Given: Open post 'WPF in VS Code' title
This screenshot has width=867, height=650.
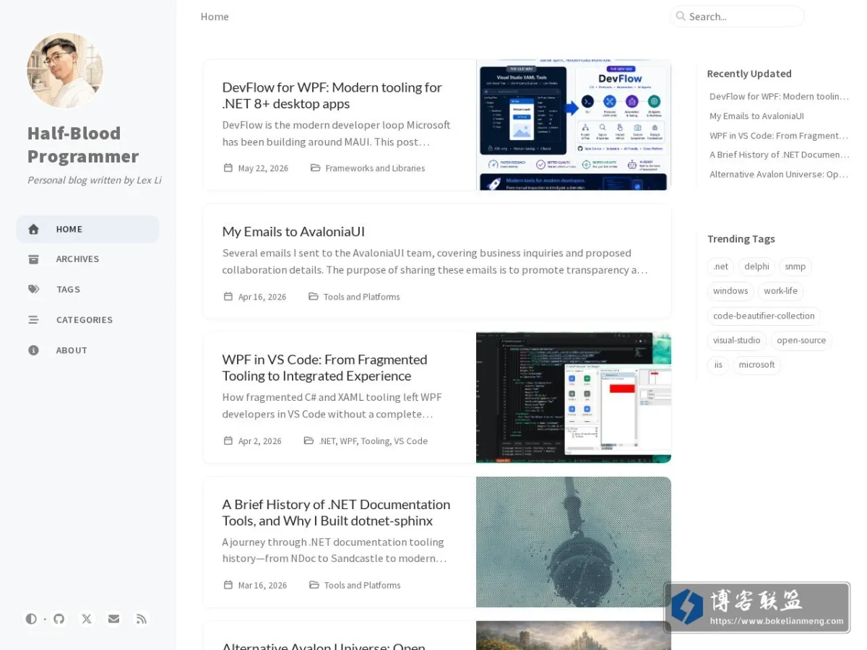Looking at the screenshot, I should point(325,368).
